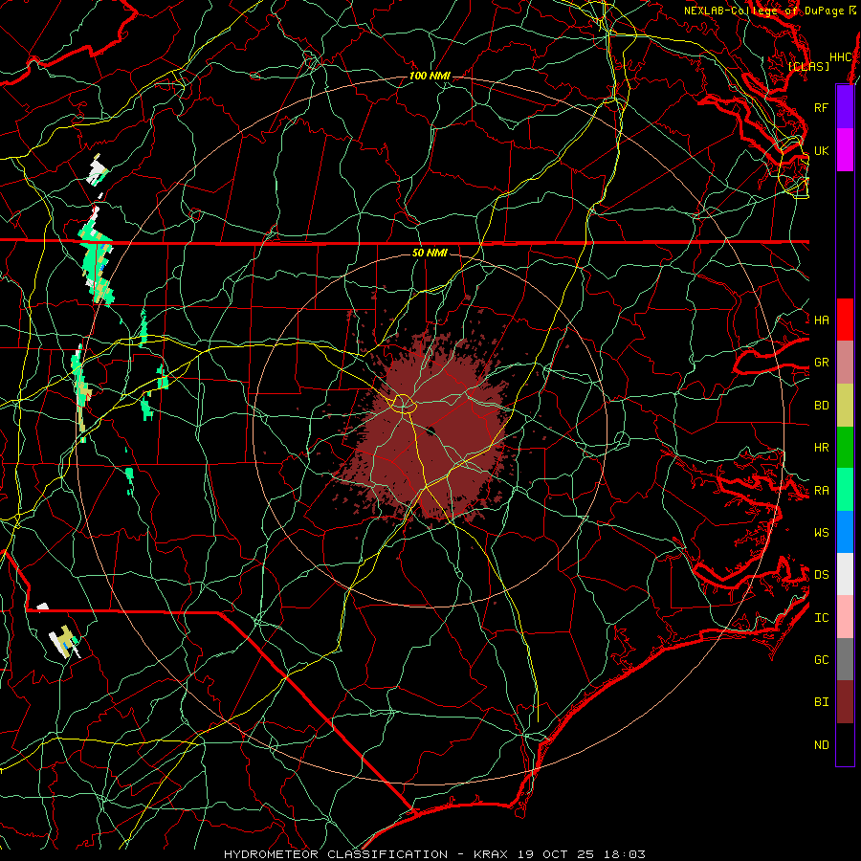Click the 100 NMI range ring label
Screen dimensions: 861x861
tap(430, 76)
